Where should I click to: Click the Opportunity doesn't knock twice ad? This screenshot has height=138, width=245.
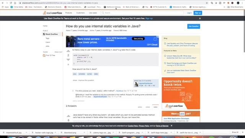point(181,93)
